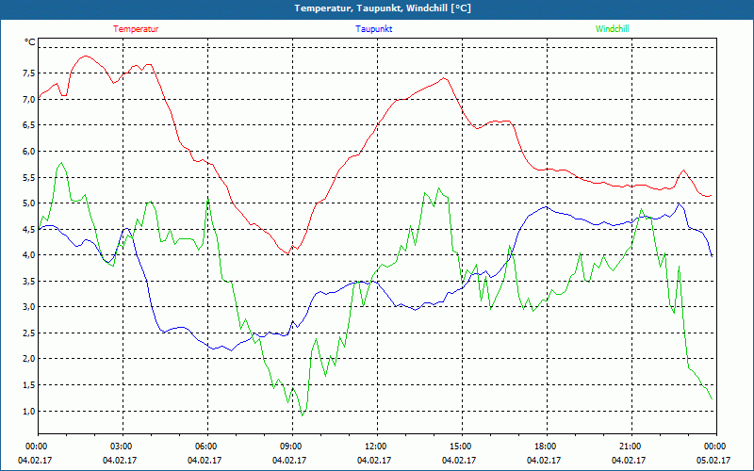
Task: Click the '15:00' time label
Action: tap(462, 447)
